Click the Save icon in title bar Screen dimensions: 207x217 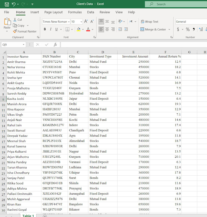pos(7,4)
